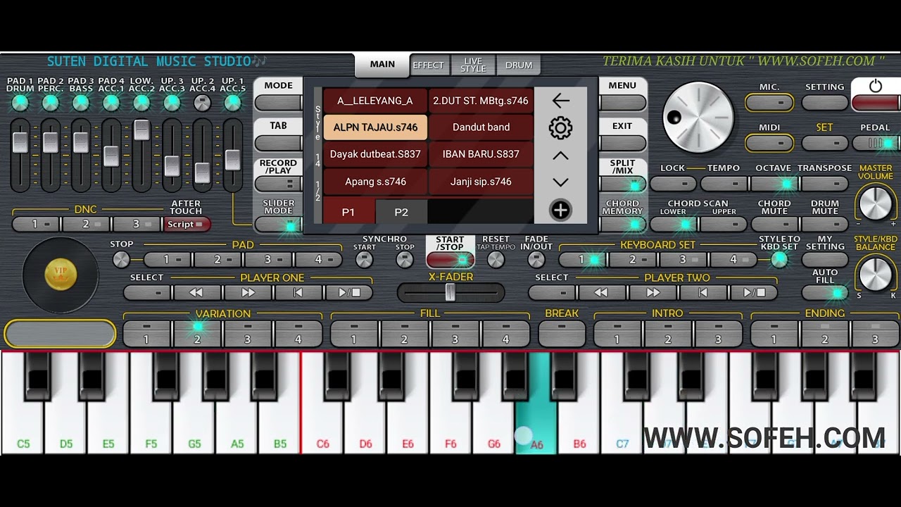This screenshot has width=901, height=507.
Task: Switch to the MAIN tab
Action: pyautogui.click(x=382, y=64)
